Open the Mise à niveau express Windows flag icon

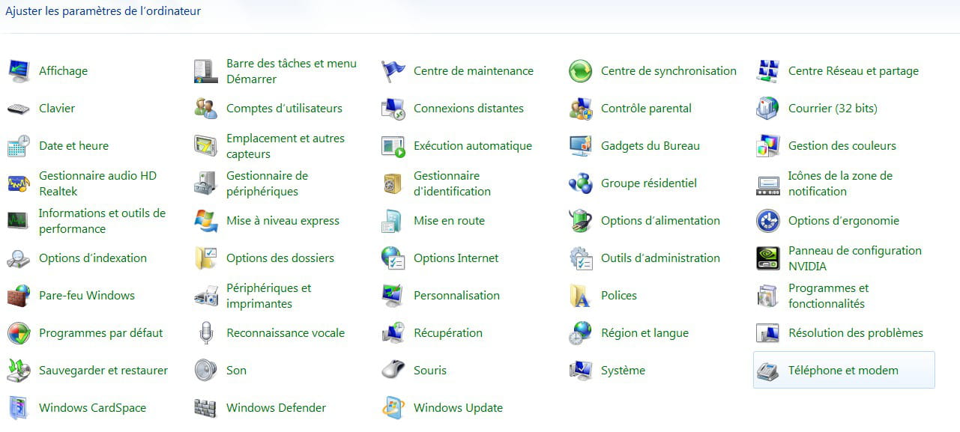pos(206,221)
